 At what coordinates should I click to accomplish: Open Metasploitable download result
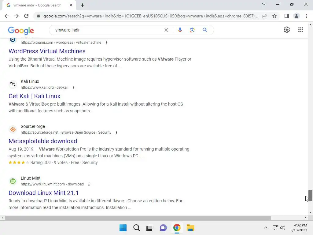pyautogui.click(x=43, y=141)
